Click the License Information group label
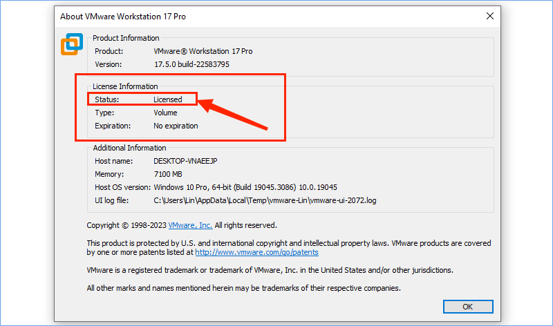This screenshot has height=326, width=553. point(125,86)
